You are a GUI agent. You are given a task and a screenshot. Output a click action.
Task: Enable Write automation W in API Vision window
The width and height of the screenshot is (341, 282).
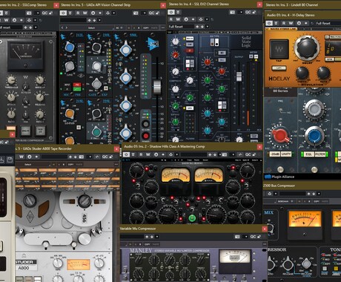point(85,13)
